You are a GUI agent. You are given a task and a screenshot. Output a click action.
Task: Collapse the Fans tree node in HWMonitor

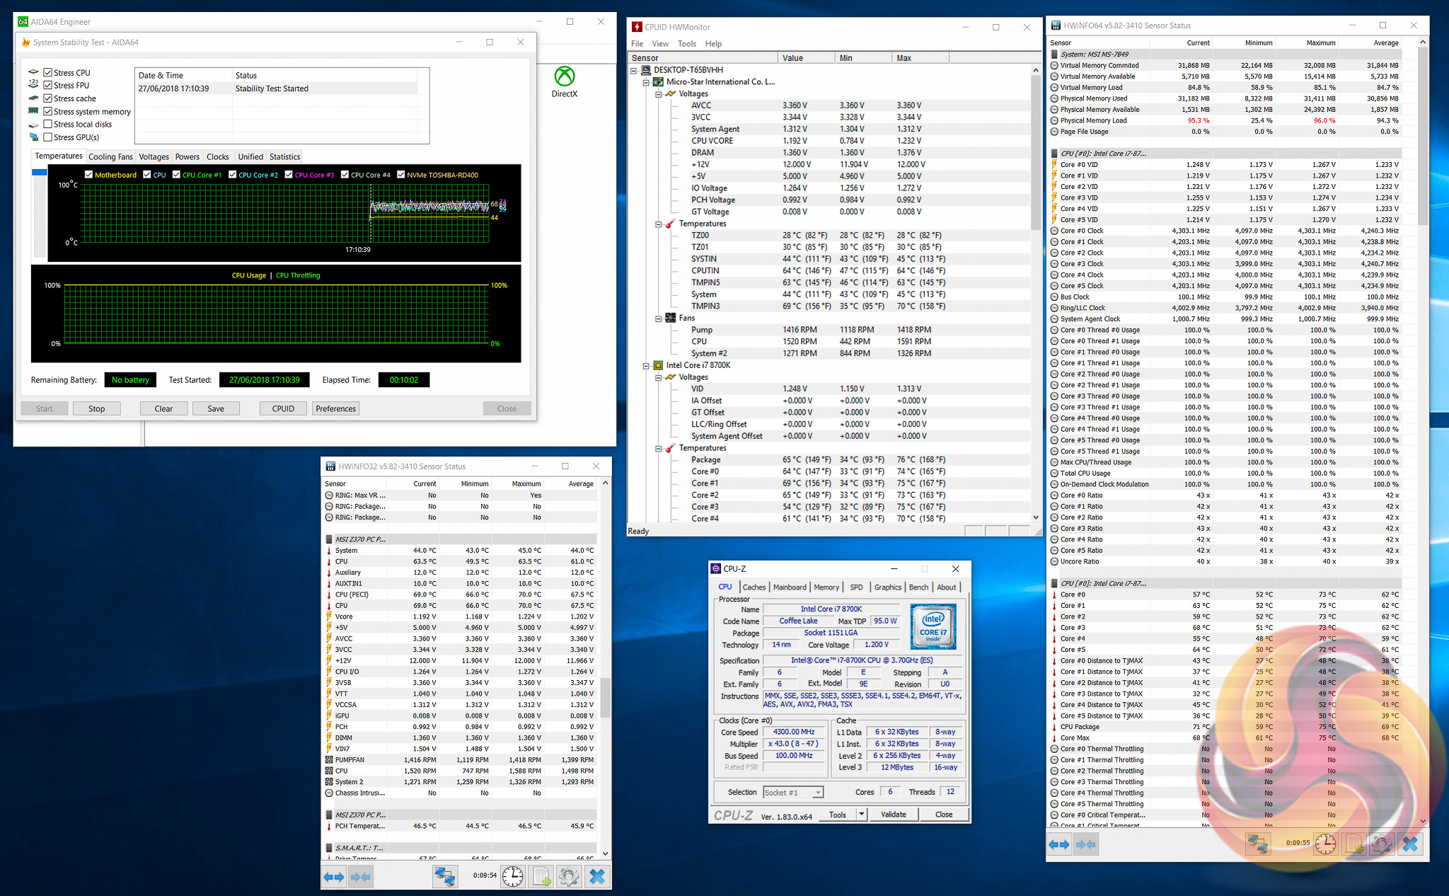(658, 318)
